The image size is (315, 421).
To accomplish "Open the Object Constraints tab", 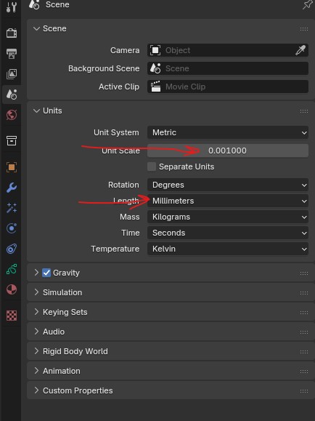I will click(12, 249).
